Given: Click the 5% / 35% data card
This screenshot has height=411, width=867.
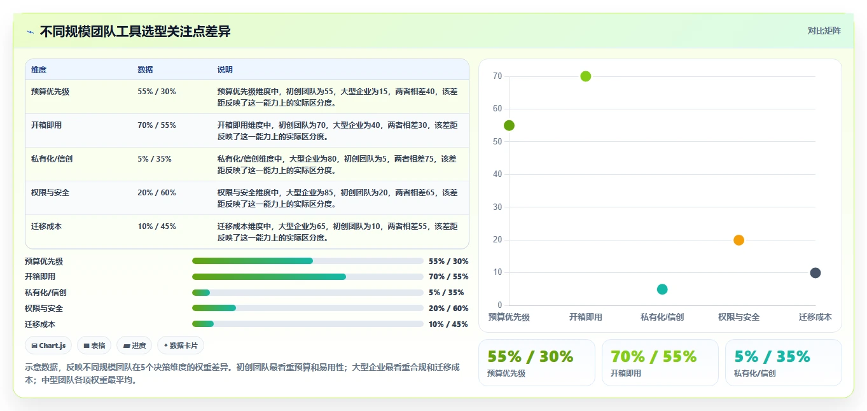Looking at the screenshot, I should coord(783,363).
